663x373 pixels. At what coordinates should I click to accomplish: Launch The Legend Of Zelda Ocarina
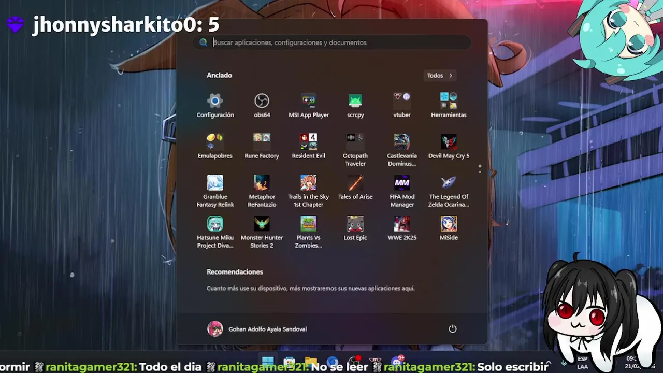(449, 191)
